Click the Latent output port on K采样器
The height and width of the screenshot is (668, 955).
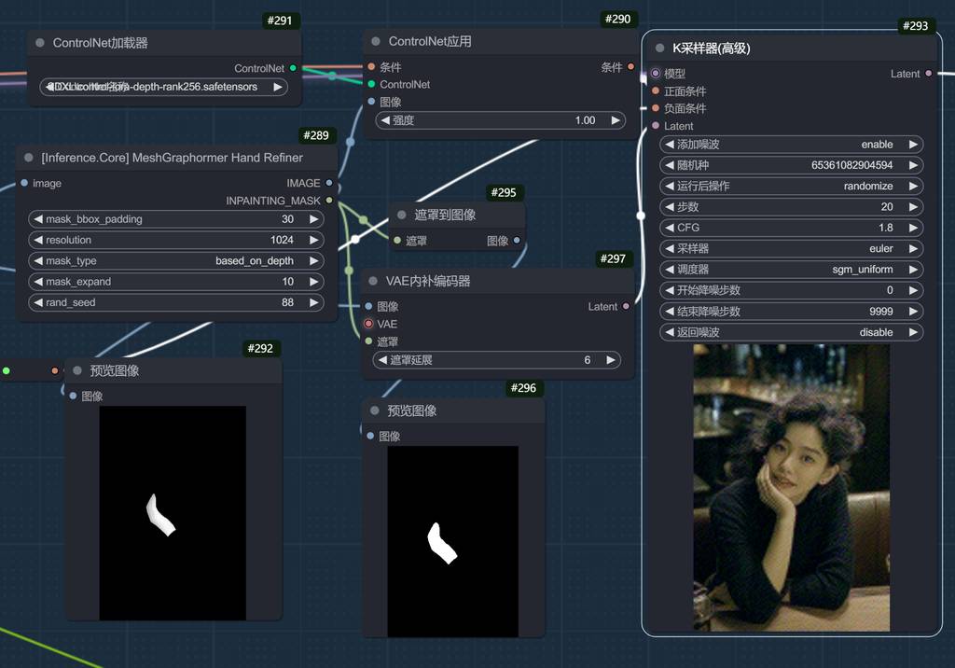pyautogui.click(x=928, y=74)
